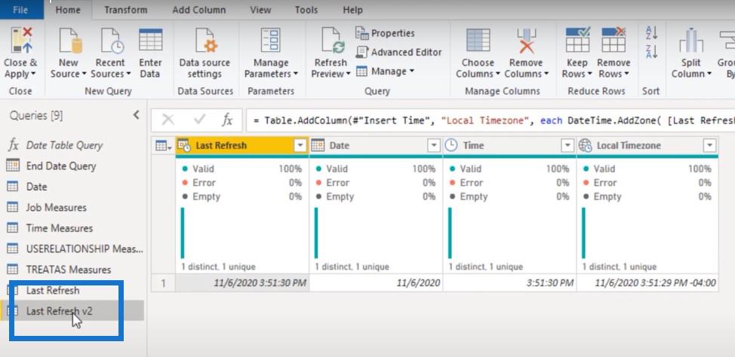Expand the Manage Parameters dropdown

click(296, 75)
